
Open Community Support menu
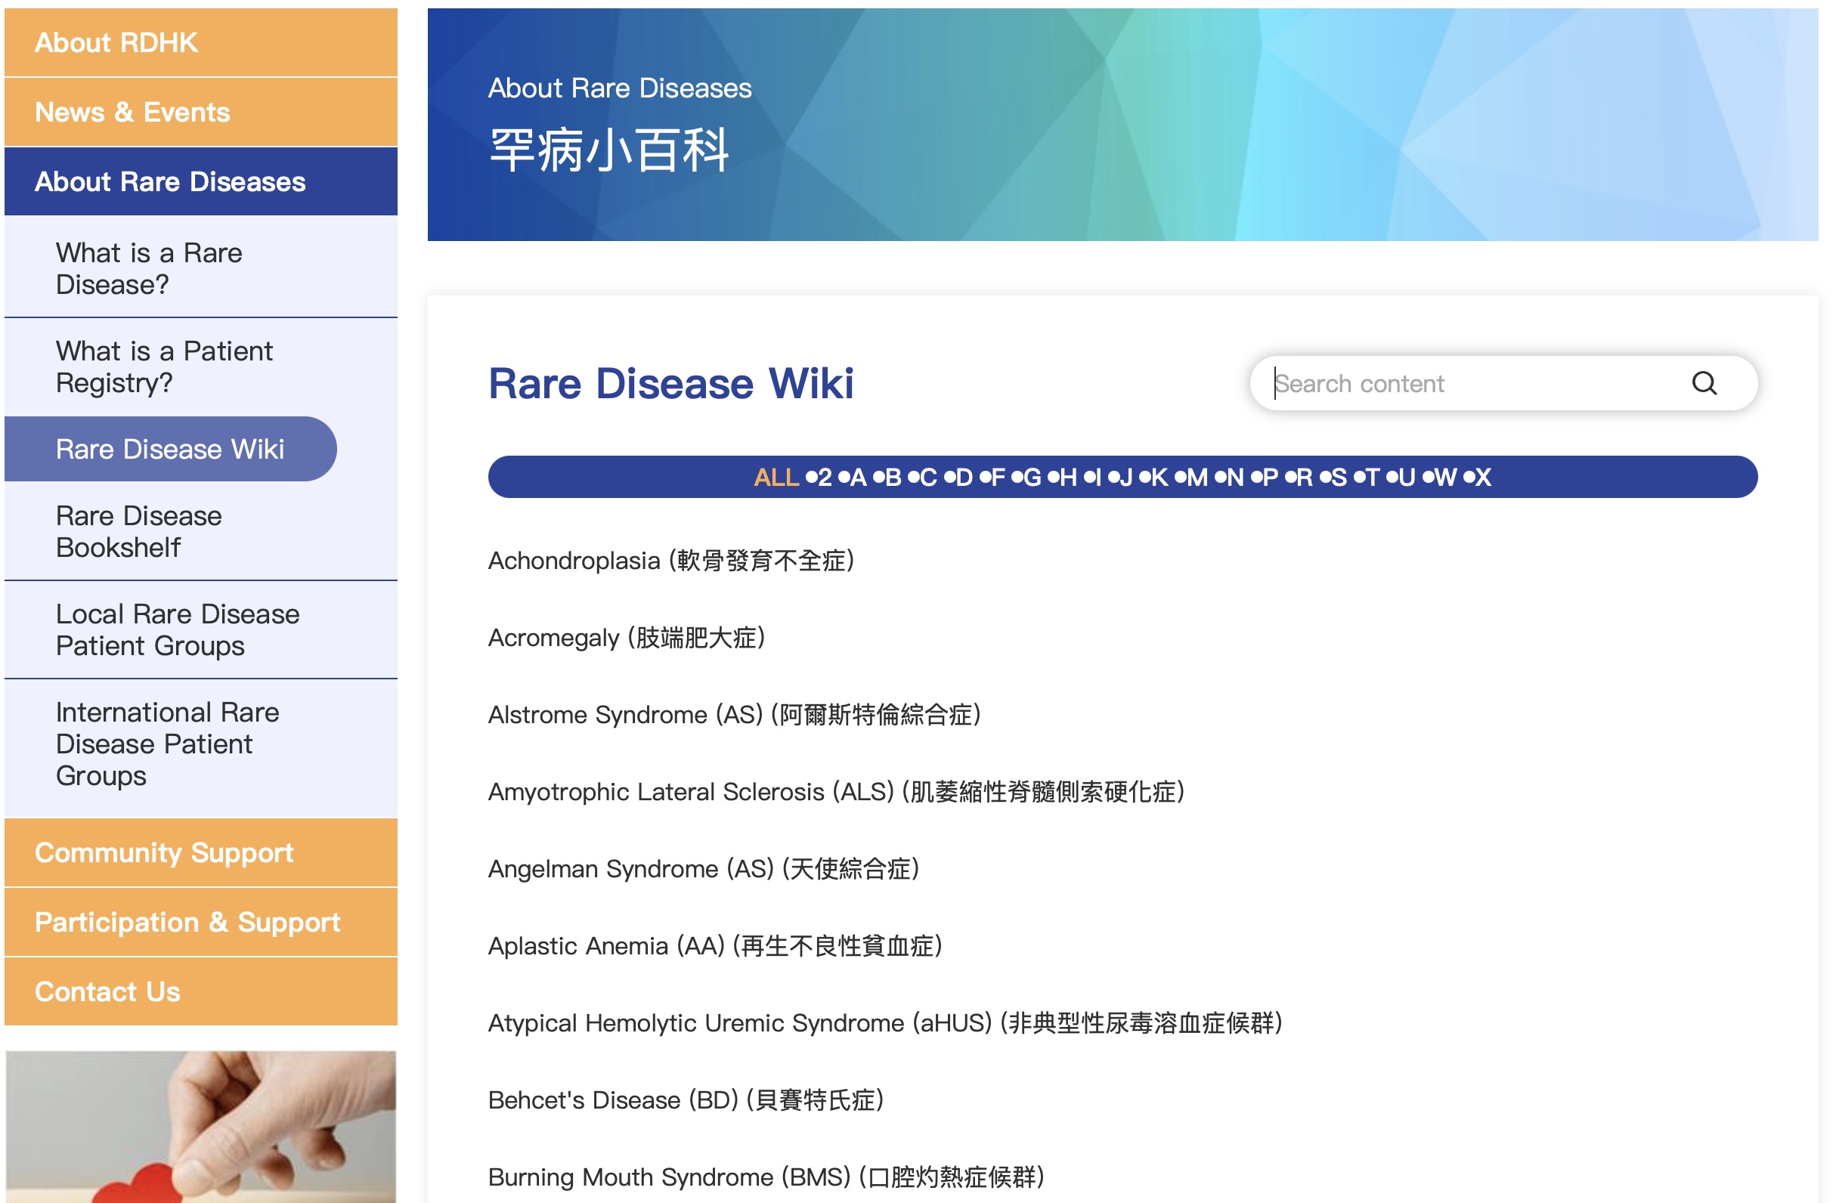(x=200, y=852)
